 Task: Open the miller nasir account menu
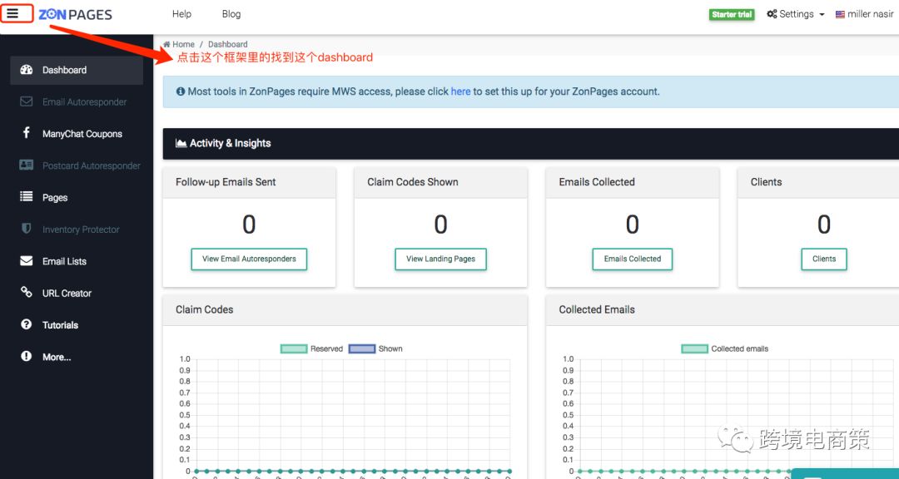coord(864,14)
